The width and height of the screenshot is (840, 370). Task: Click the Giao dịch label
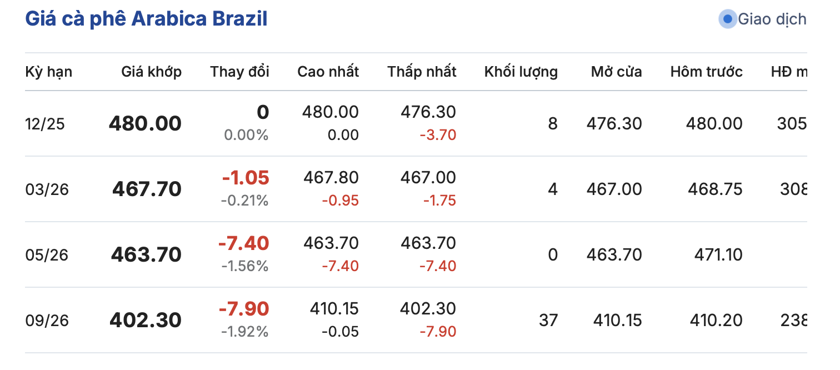click(x=772, y=19)
